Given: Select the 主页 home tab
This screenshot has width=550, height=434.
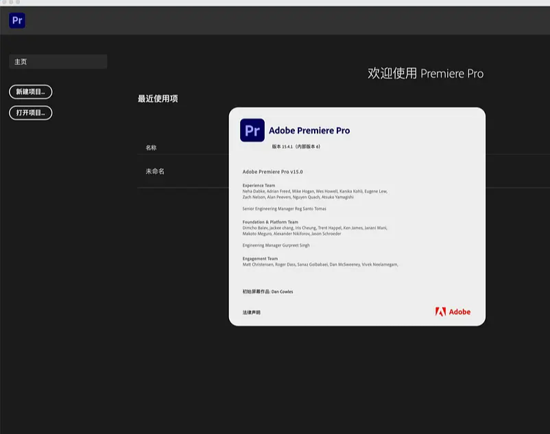Looking at the screenshot, I should tap(58, 62).
